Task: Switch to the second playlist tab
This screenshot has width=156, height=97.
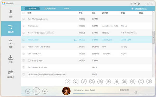Action: point(50,9)
